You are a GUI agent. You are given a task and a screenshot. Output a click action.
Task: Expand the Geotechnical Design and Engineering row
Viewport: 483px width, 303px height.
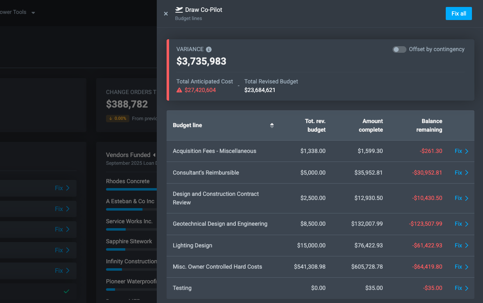coord(467,224)
